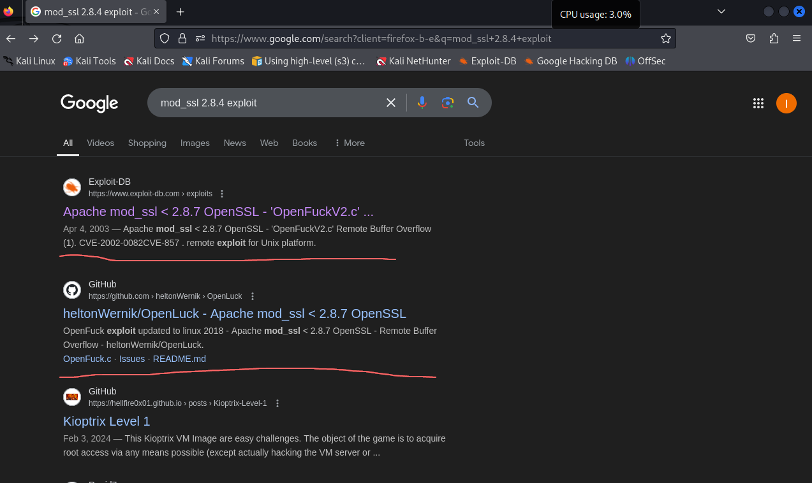Open site permissions icon in address bar
The width and height of the screenshot is (812, 483).
[x=200, y=38]
